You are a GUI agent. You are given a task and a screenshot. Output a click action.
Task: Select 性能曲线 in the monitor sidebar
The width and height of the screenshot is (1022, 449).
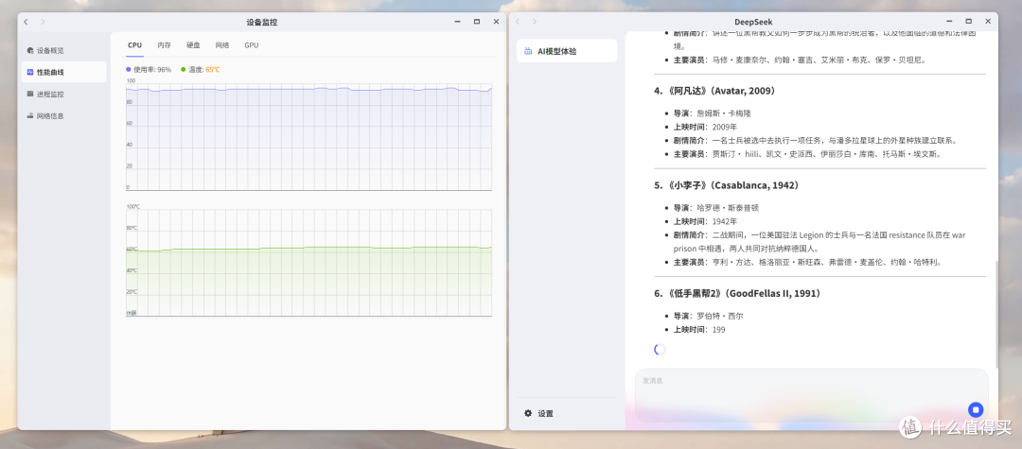pos(64,72)
